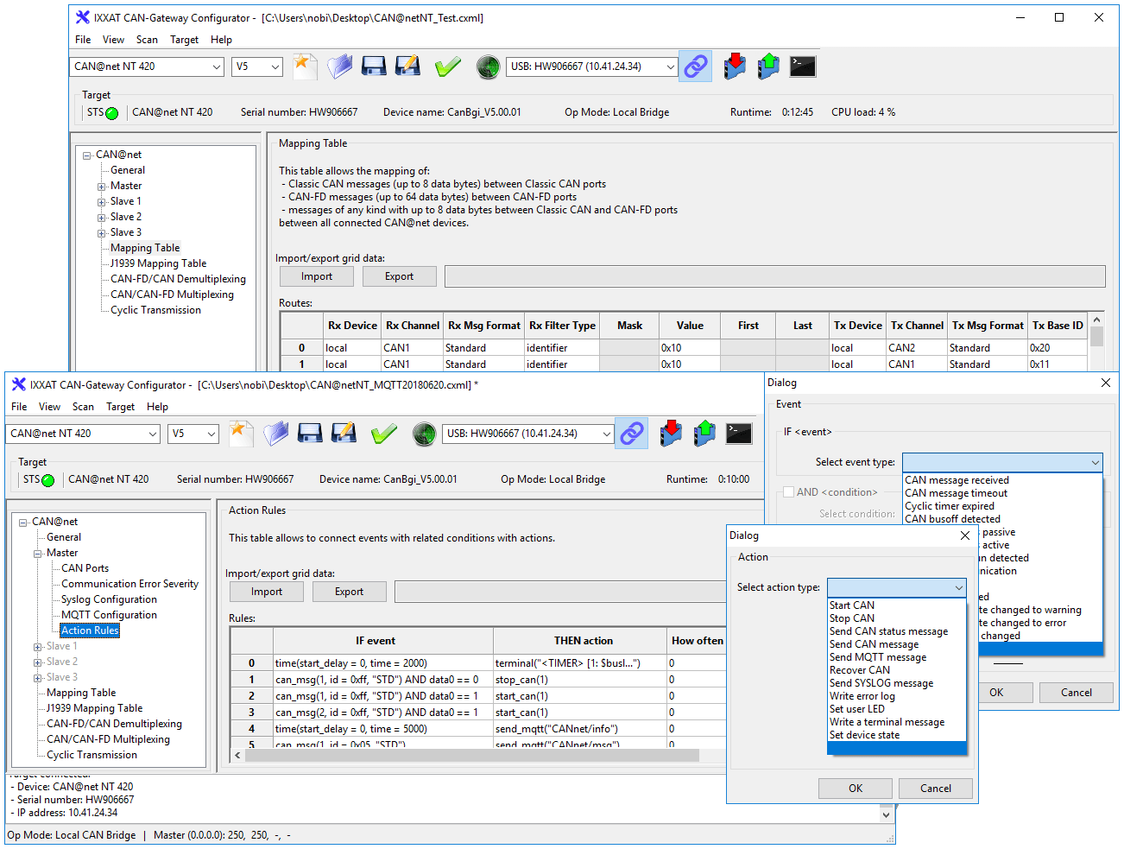Image resolution: width=1124 pixels, height=849 pixels.
Task: Expand the greyed Slave 1 node in the MQTT window tree
Action: click(x=38, y=647)
